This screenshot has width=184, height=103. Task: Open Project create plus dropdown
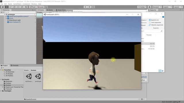(2, 68)
